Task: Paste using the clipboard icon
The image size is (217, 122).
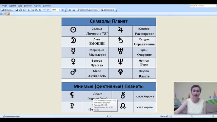Action: tap(36, 10)
